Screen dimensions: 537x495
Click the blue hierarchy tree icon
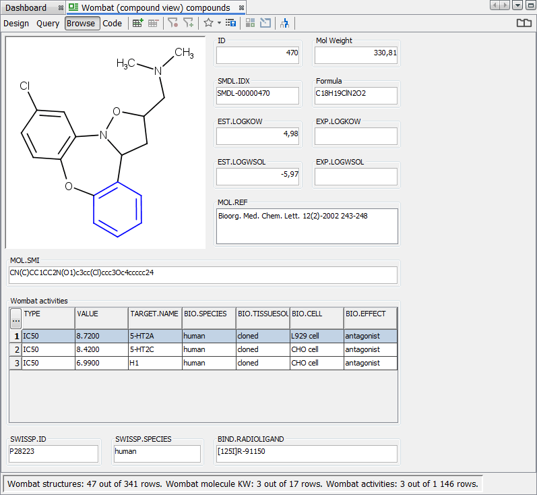(x=284, y=23)
